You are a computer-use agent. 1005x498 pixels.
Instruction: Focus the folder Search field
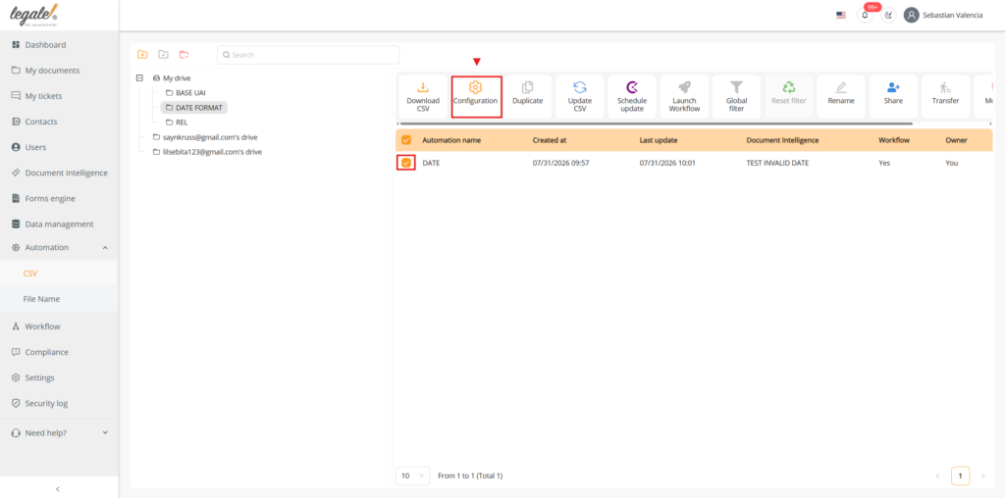coord(308,55)
